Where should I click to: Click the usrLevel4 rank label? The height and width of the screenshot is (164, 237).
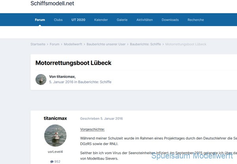(x=55, y=152)
